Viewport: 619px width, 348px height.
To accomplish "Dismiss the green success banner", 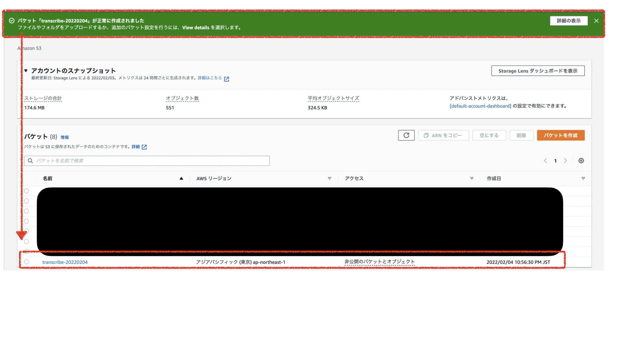I will point(596,21).
